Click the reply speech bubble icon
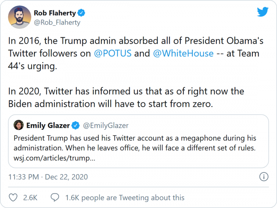 pyautogui.click(x=55, y=197)
